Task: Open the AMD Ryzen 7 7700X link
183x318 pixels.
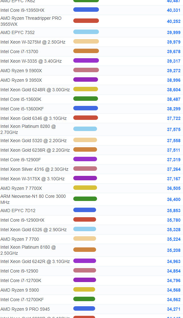Action: tap(21, 188)
